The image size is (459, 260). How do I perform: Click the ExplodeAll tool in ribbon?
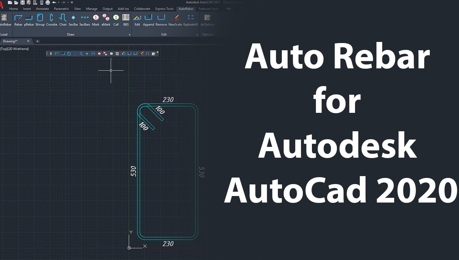click(191, 20)
